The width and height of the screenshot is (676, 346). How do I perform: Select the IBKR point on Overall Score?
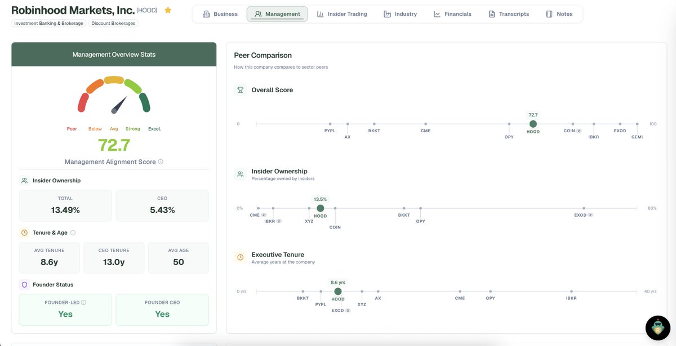coord(594,124)
